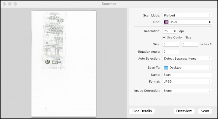Open the Kind dropdown showing Color
The image size is (218, 119).
187,22
